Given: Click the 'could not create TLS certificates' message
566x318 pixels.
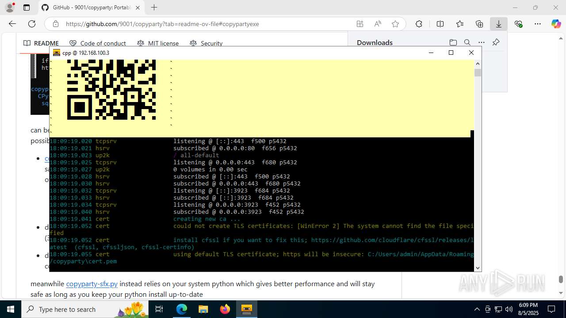Looking at the screenshot, I should [x=261, y=229].
